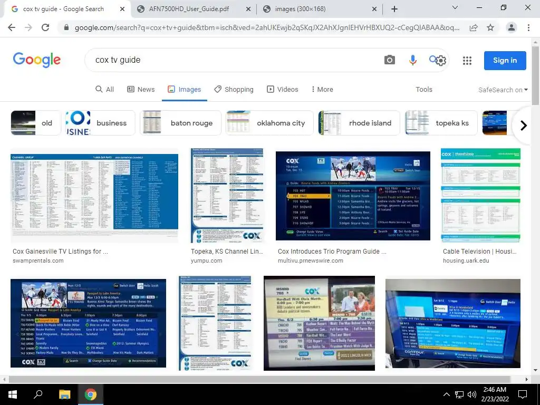Open Chrome three-dot menu
Viewport: 540px width, 405px height.
(528, 27)
